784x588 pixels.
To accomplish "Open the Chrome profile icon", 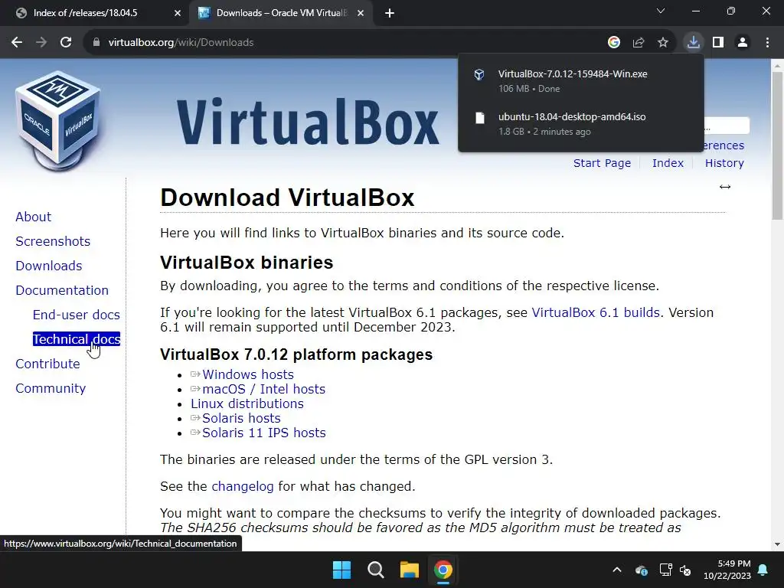I will [743, 43].
